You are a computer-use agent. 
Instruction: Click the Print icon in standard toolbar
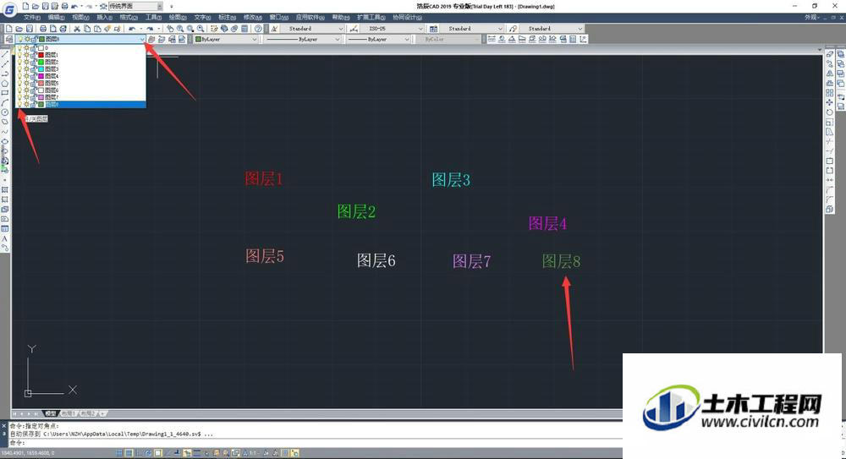[43, 29]
